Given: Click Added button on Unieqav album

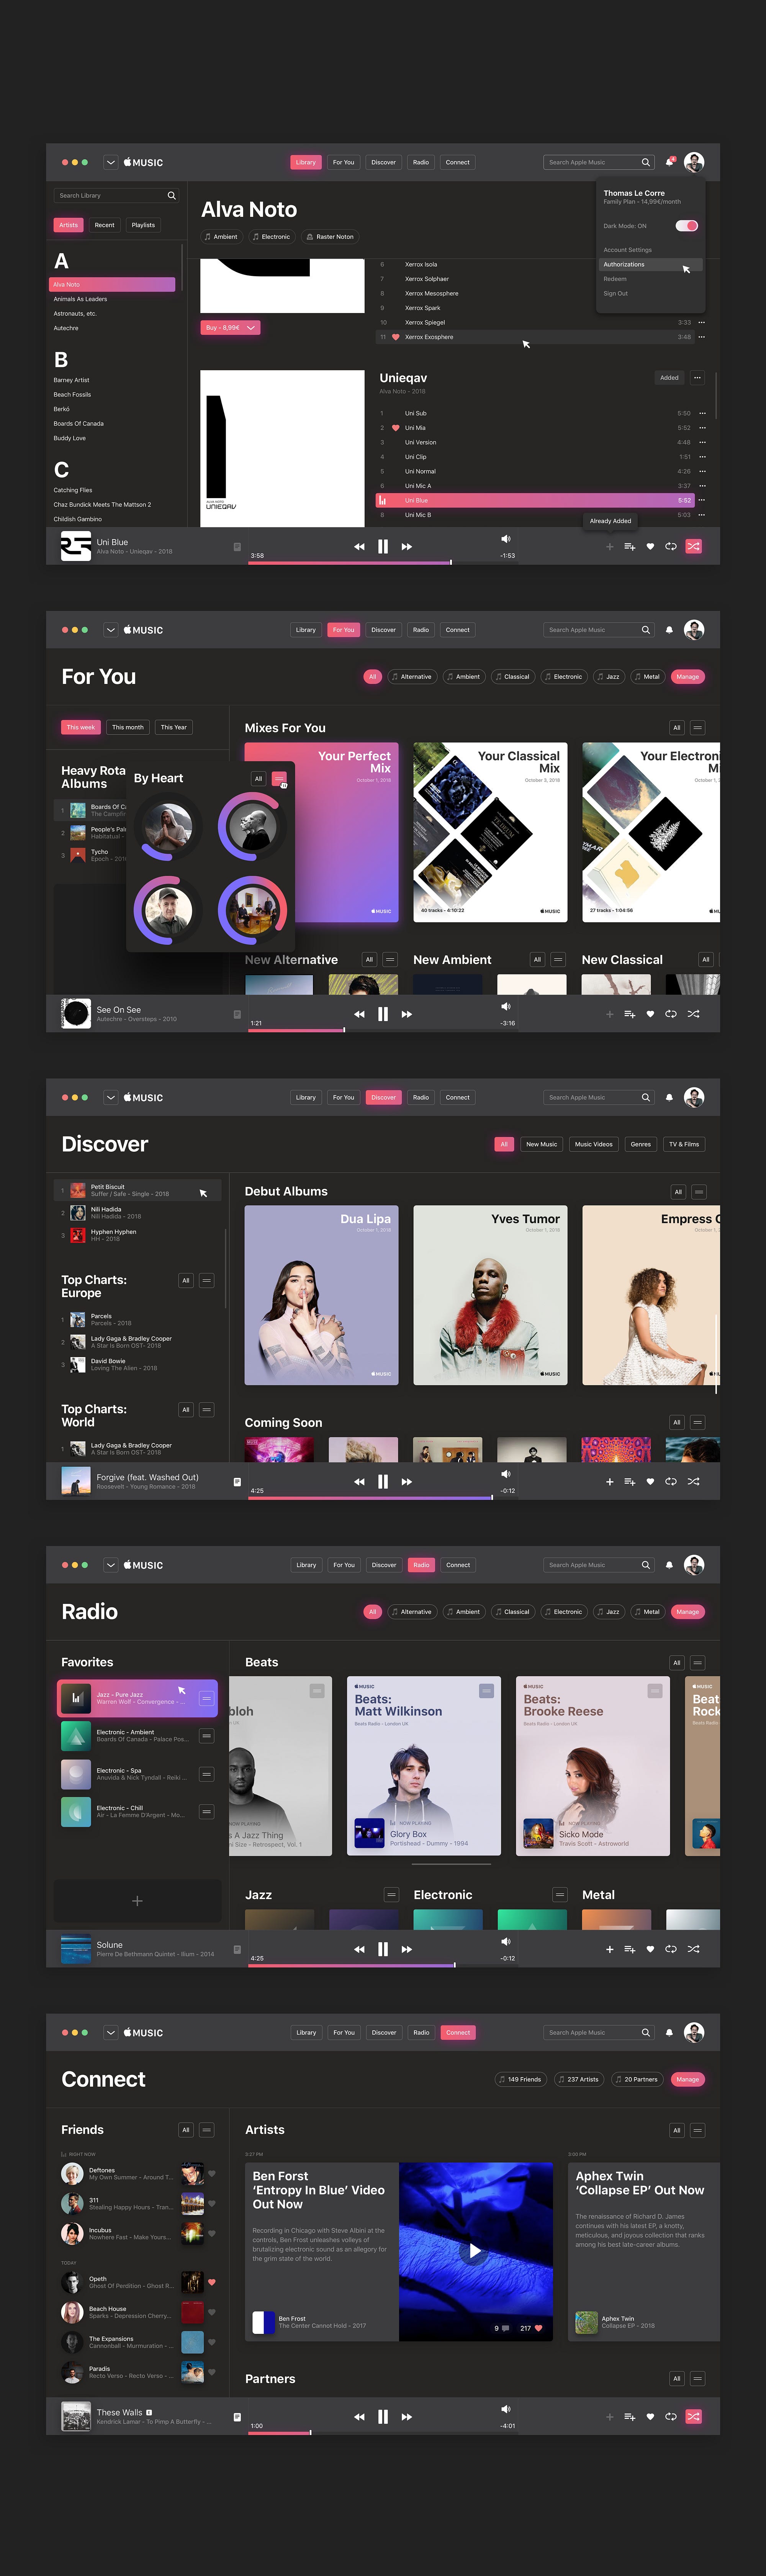Looking at the screenshot, I should click(x=669, y=378).
